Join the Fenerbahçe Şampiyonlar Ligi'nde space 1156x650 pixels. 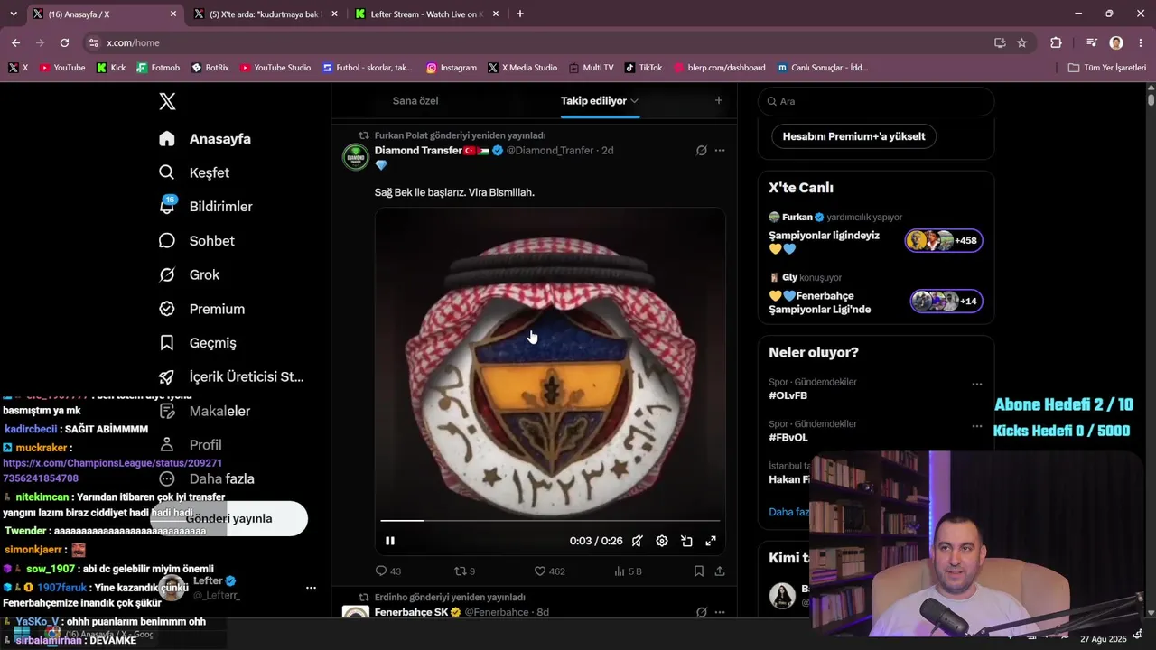point(876,294)
